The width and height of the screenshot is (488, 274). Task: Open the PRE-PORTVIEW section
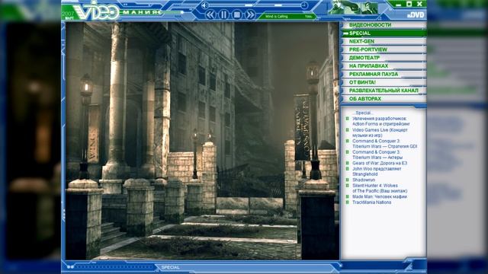click(x=384, y=49)
